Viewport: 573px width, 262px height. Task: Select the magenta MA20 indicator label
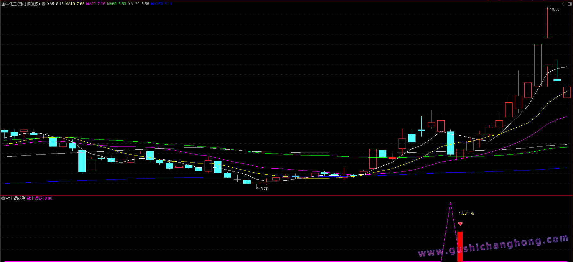pyautogui.click(x=95, y=4)
